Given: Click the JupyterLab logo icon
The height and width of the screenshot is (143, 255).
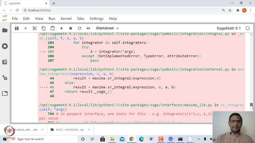Looking at the screenshot, I should pos(5,18).
